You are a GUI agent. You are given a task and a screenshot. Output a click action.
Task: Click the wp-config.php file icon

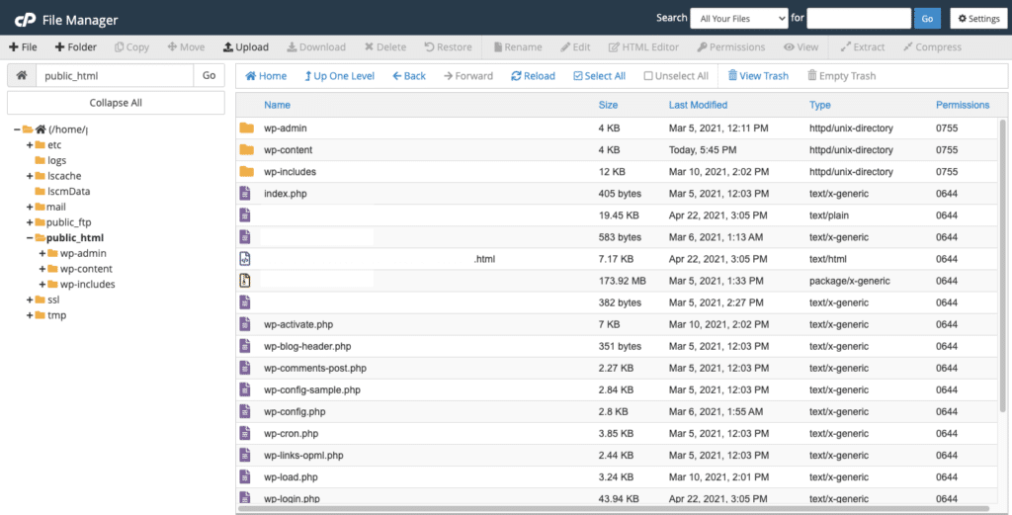245,411
